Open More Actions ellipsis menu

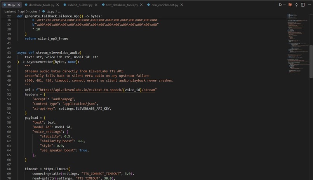click(309, 5)
